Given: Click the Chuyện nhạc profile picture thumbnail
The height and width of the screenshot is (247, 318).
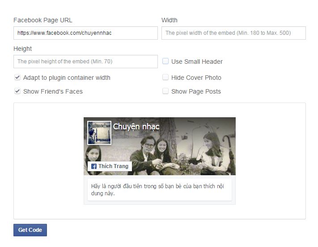Looking at the screenshot, I should coord(99,133).
